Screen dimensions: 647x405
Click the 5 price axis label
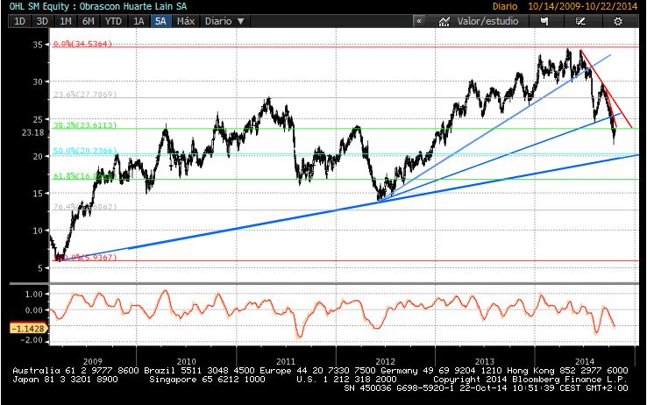pos(40,268)
